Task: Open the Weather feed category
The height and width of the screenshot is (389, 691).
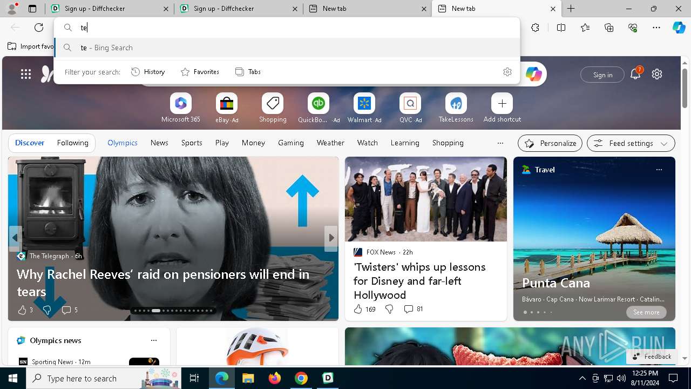Action: click(x=330, y=143)
